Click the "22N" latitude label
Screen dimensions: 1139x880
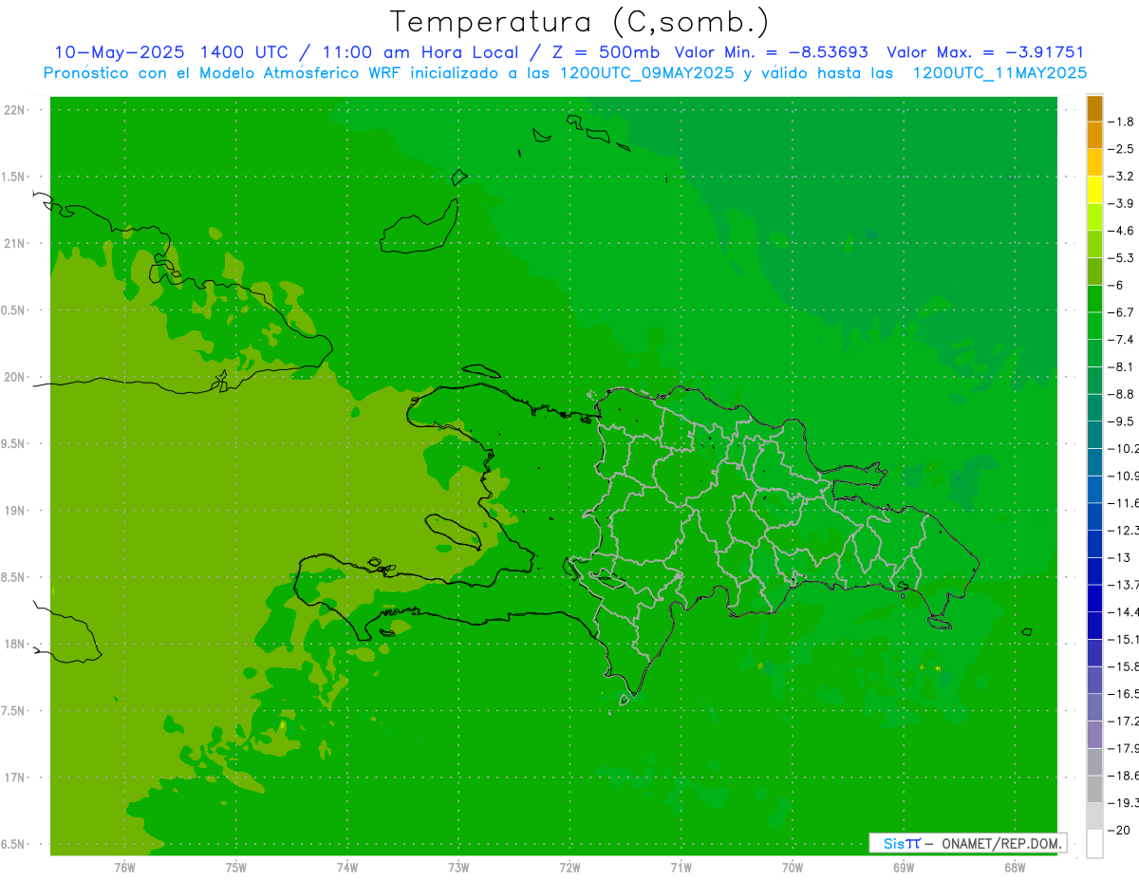pos(15,110)
